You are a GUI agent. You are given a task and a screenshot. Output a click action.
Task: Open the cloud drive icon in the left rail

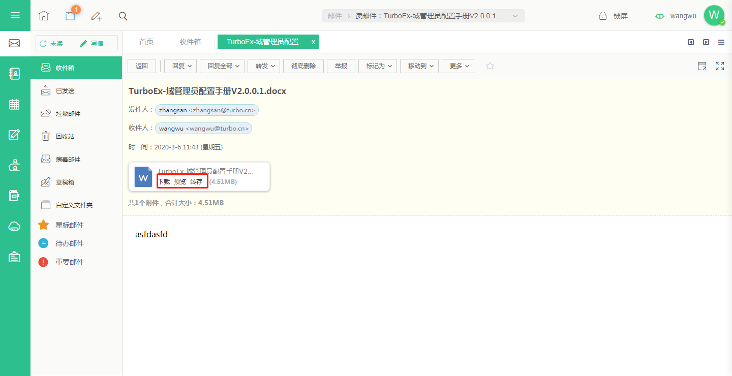point(15,227)
